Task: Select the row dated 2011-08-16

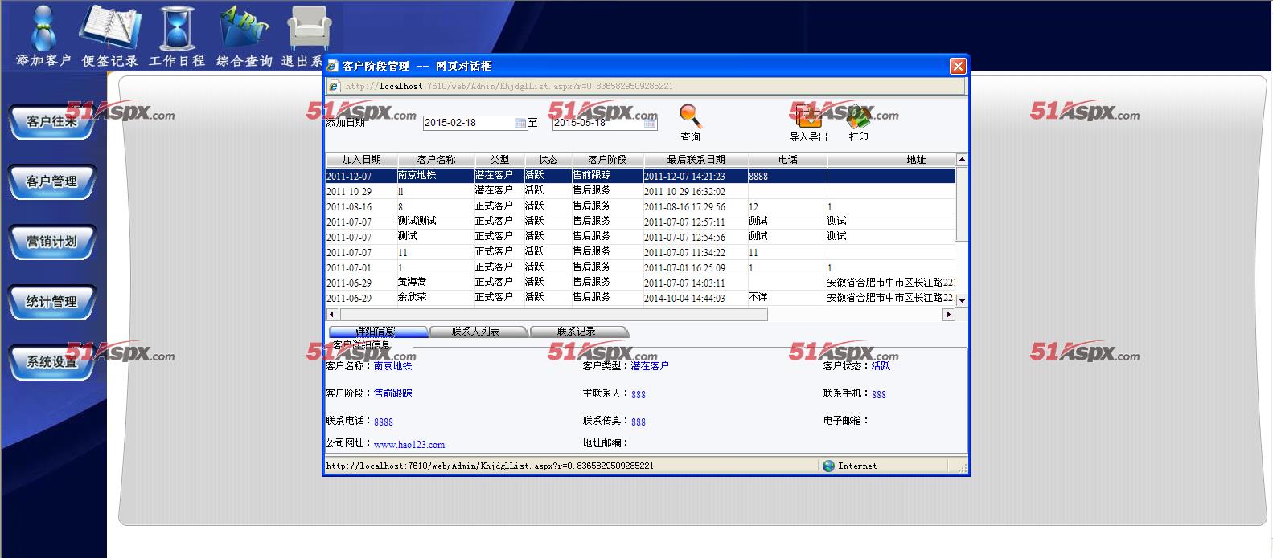Action: tap(640, 206)
